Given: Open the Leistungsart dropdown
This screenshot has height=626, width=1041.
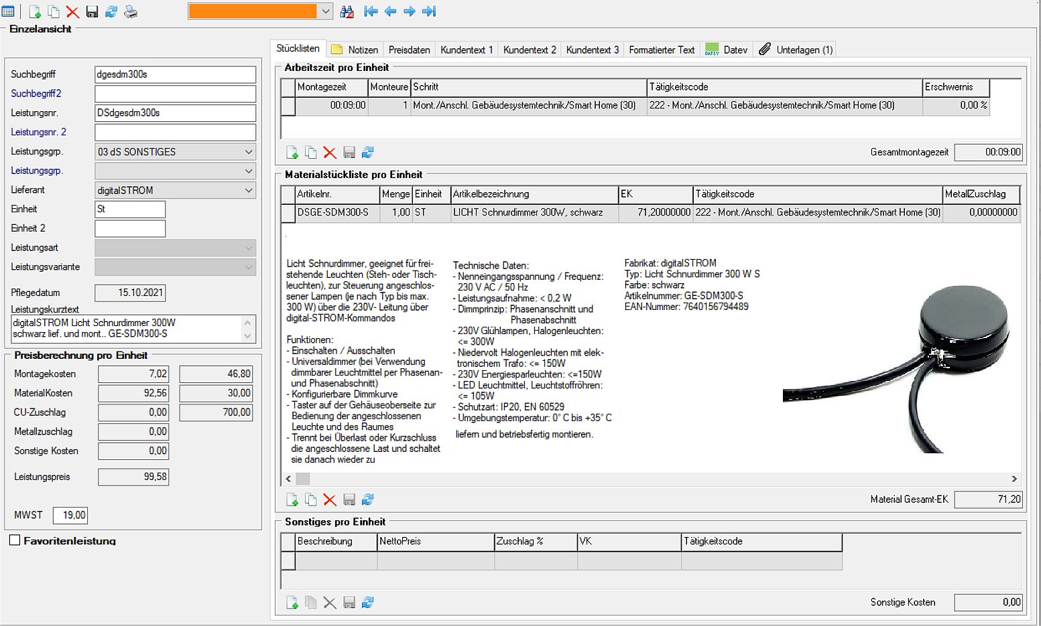Looking at the screenshot, I should point(248,248).
